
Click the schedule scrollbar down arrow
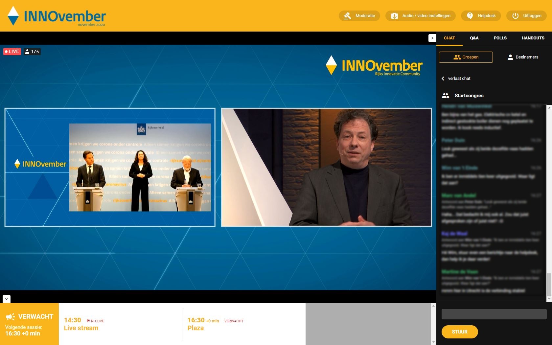tap(433, 342)
